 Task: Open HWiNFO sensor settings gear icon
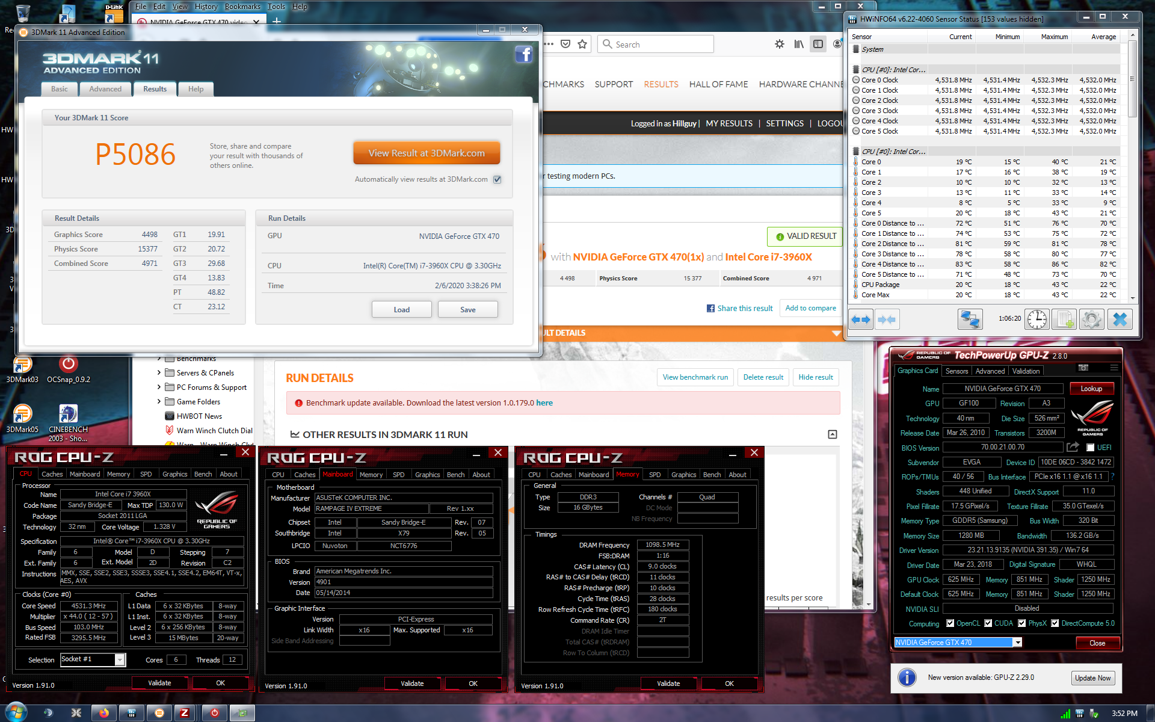point(1091,319)
